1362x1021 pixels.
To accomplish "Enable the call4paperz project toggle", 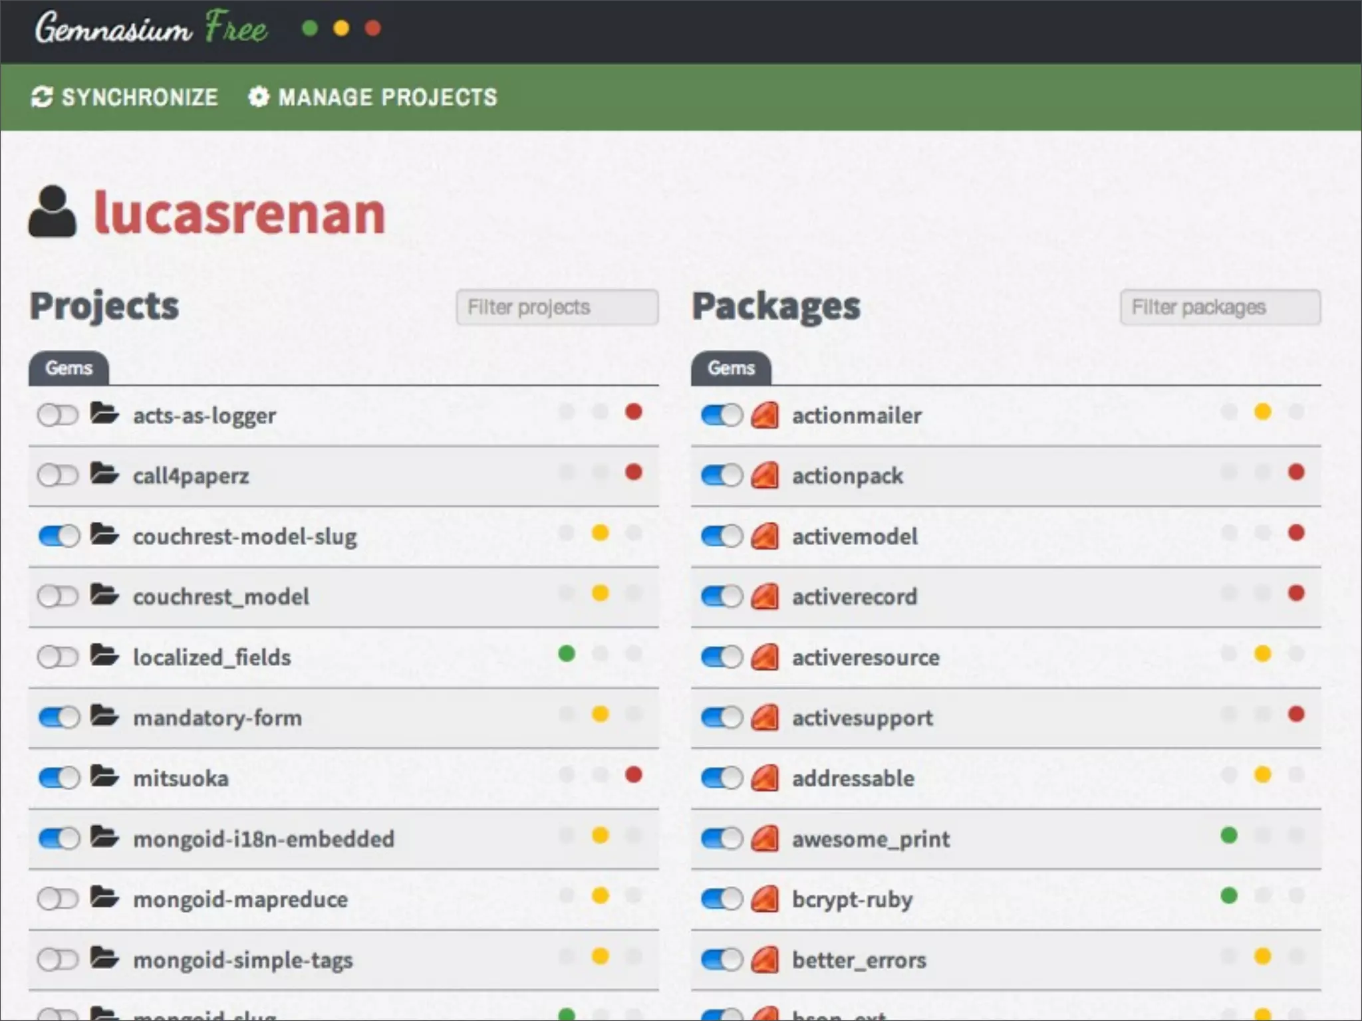I will point(58,476).
